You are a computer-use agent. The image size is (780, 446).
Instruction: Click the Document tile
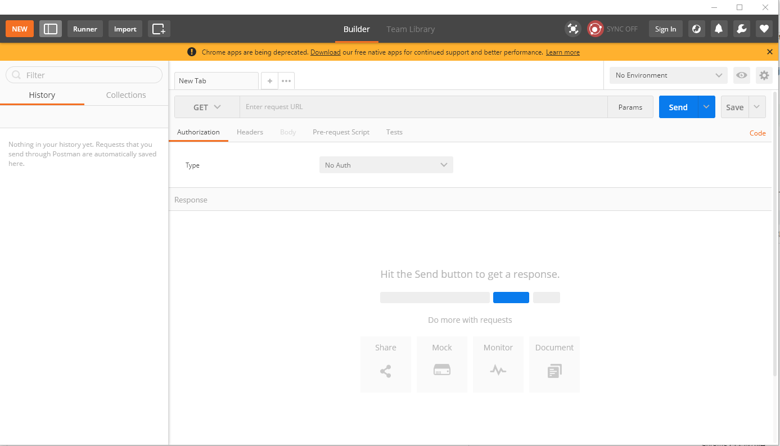[x=554, y=364]
